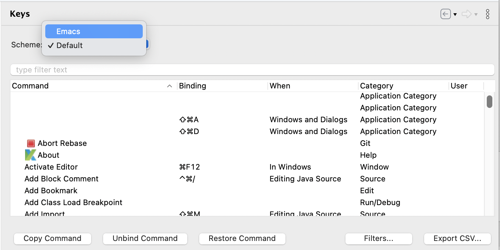The image size is (500, 250).
Task: Open the Filters... dialog button
Action: click(378, 239)
